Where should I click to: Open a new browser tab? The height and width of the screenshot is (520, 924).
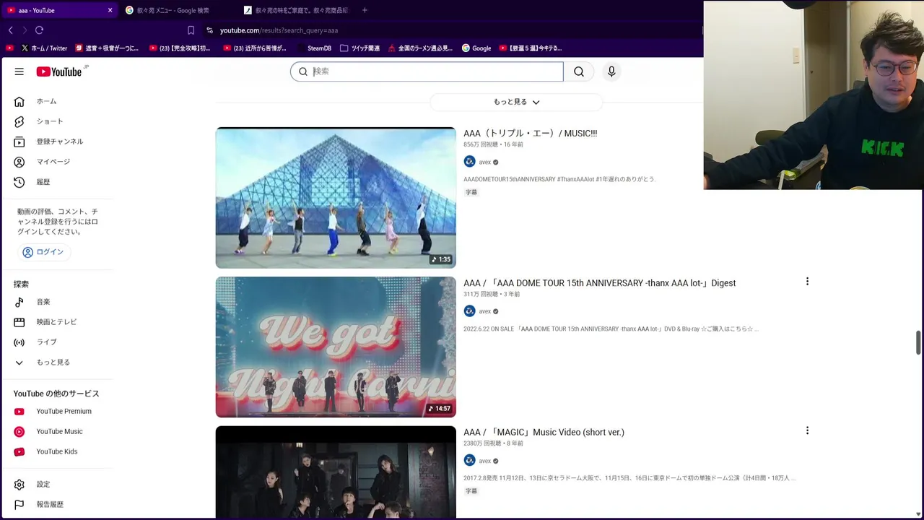click(x=365, y=10)
